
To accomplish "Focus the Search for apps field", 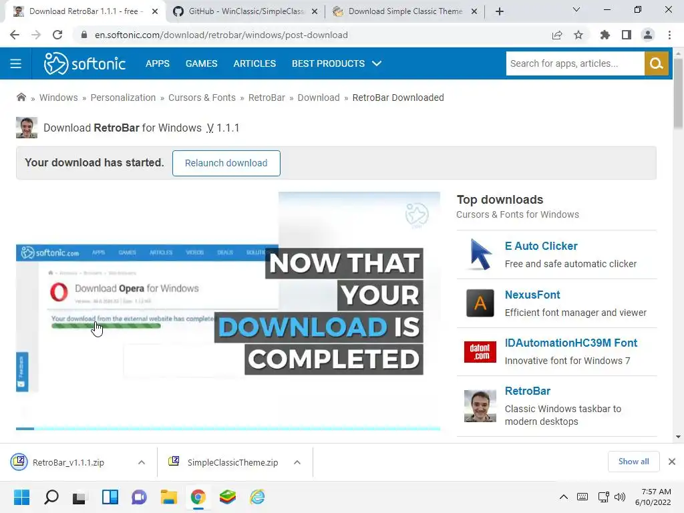I will pyautogui.click(x=575, y=63).
